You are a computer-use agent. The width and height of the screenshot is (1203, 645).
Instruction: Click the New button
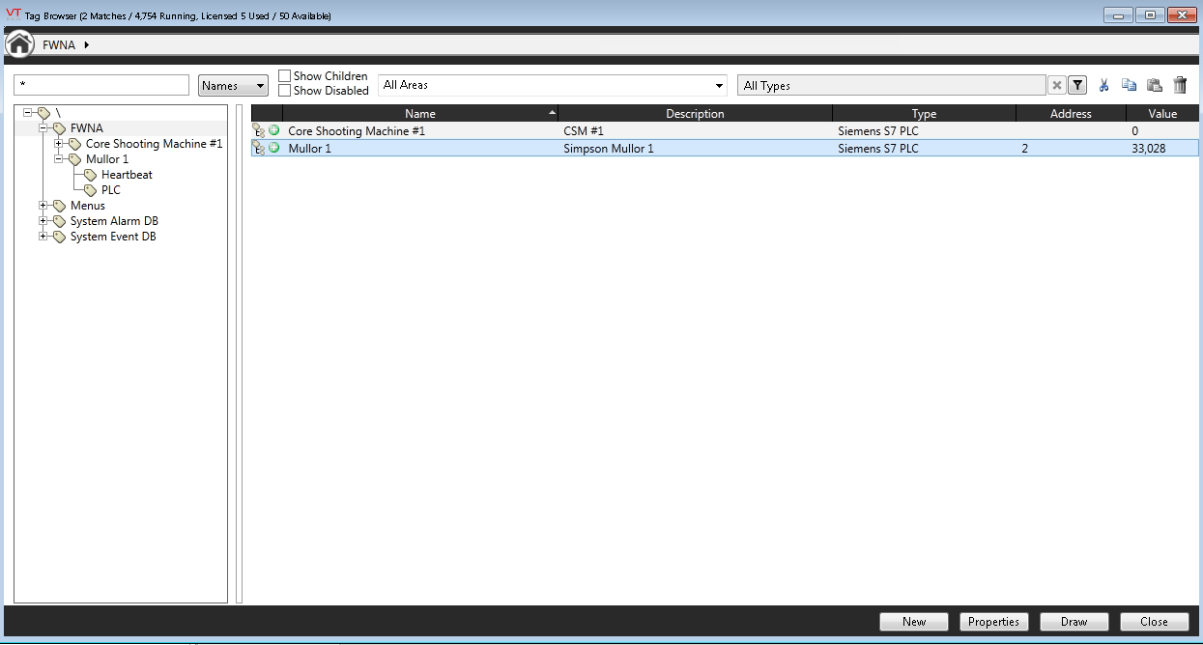tap(913, 622)
